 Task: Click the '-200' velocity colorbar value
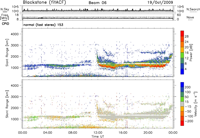click(x=189, y=121)
